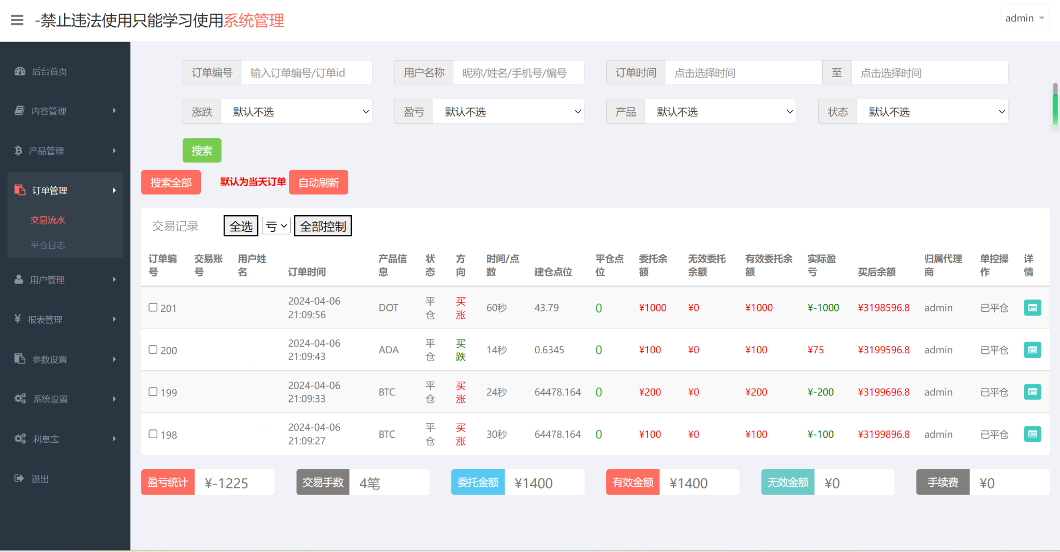Click the yen icon beside 报表管理
Viewport: 1060px width, 552px height.
[x=18, y=319]
